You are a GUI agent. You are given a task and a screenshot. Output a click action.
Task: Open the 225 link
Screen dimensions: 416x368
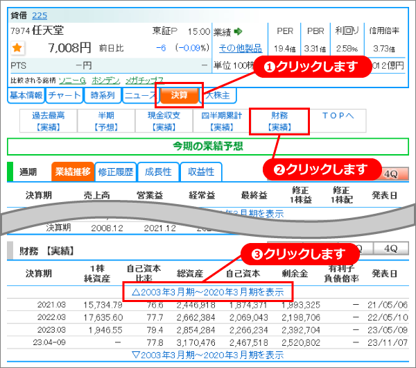click(x=40, y=16)
